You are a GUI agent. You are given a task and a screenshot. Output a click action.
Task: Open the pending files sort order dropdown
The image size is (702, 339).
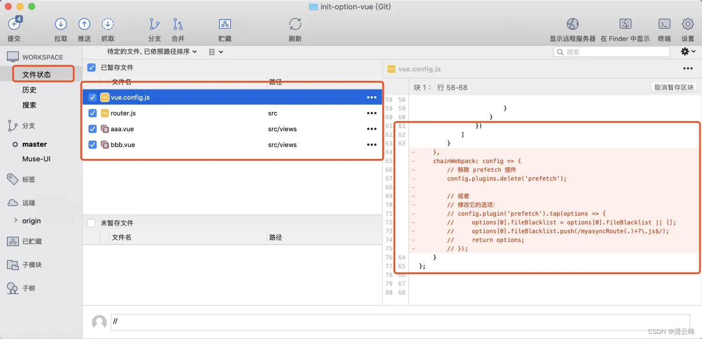pyautogui.click(x=152, y=51)
